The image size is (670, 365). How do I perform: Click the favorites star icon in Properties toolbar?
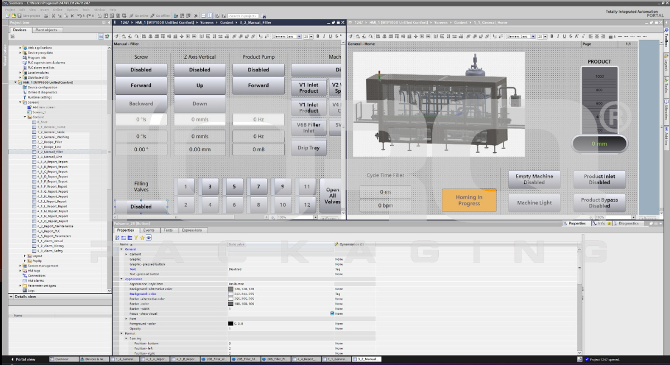[x=142, y=238]
